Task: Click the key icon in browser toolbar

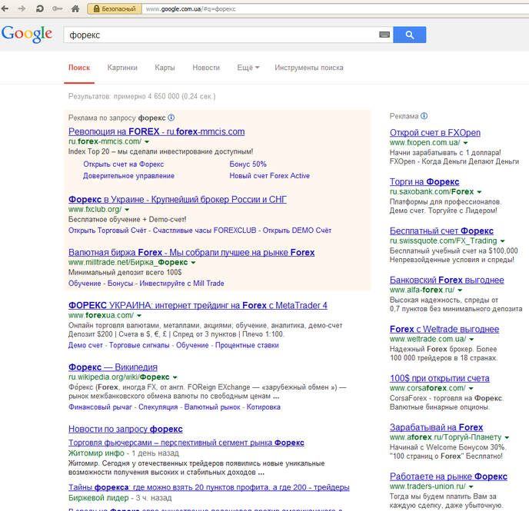Action: point(58,8)
